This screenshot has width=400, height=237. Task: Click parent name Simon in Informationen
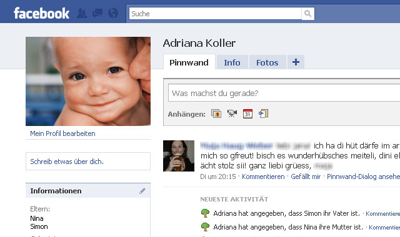(x=39, y=226)
